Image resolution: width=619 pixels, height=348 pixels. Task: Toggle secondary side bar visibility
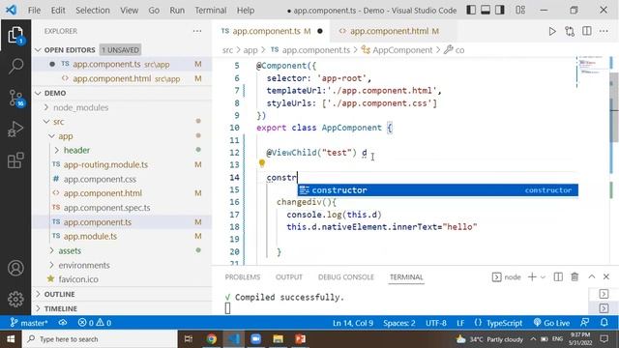(x=500, y=10)
